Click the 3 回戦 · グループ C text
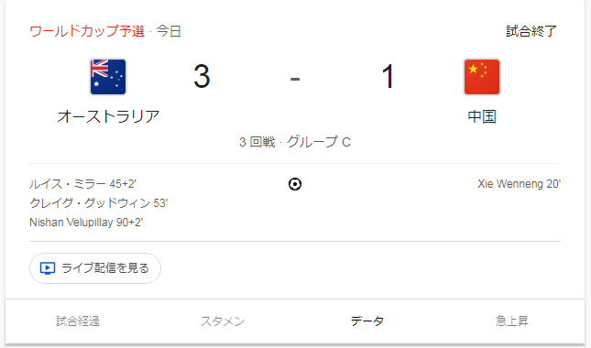Screen dimensions: 591x348 point(295,142)
